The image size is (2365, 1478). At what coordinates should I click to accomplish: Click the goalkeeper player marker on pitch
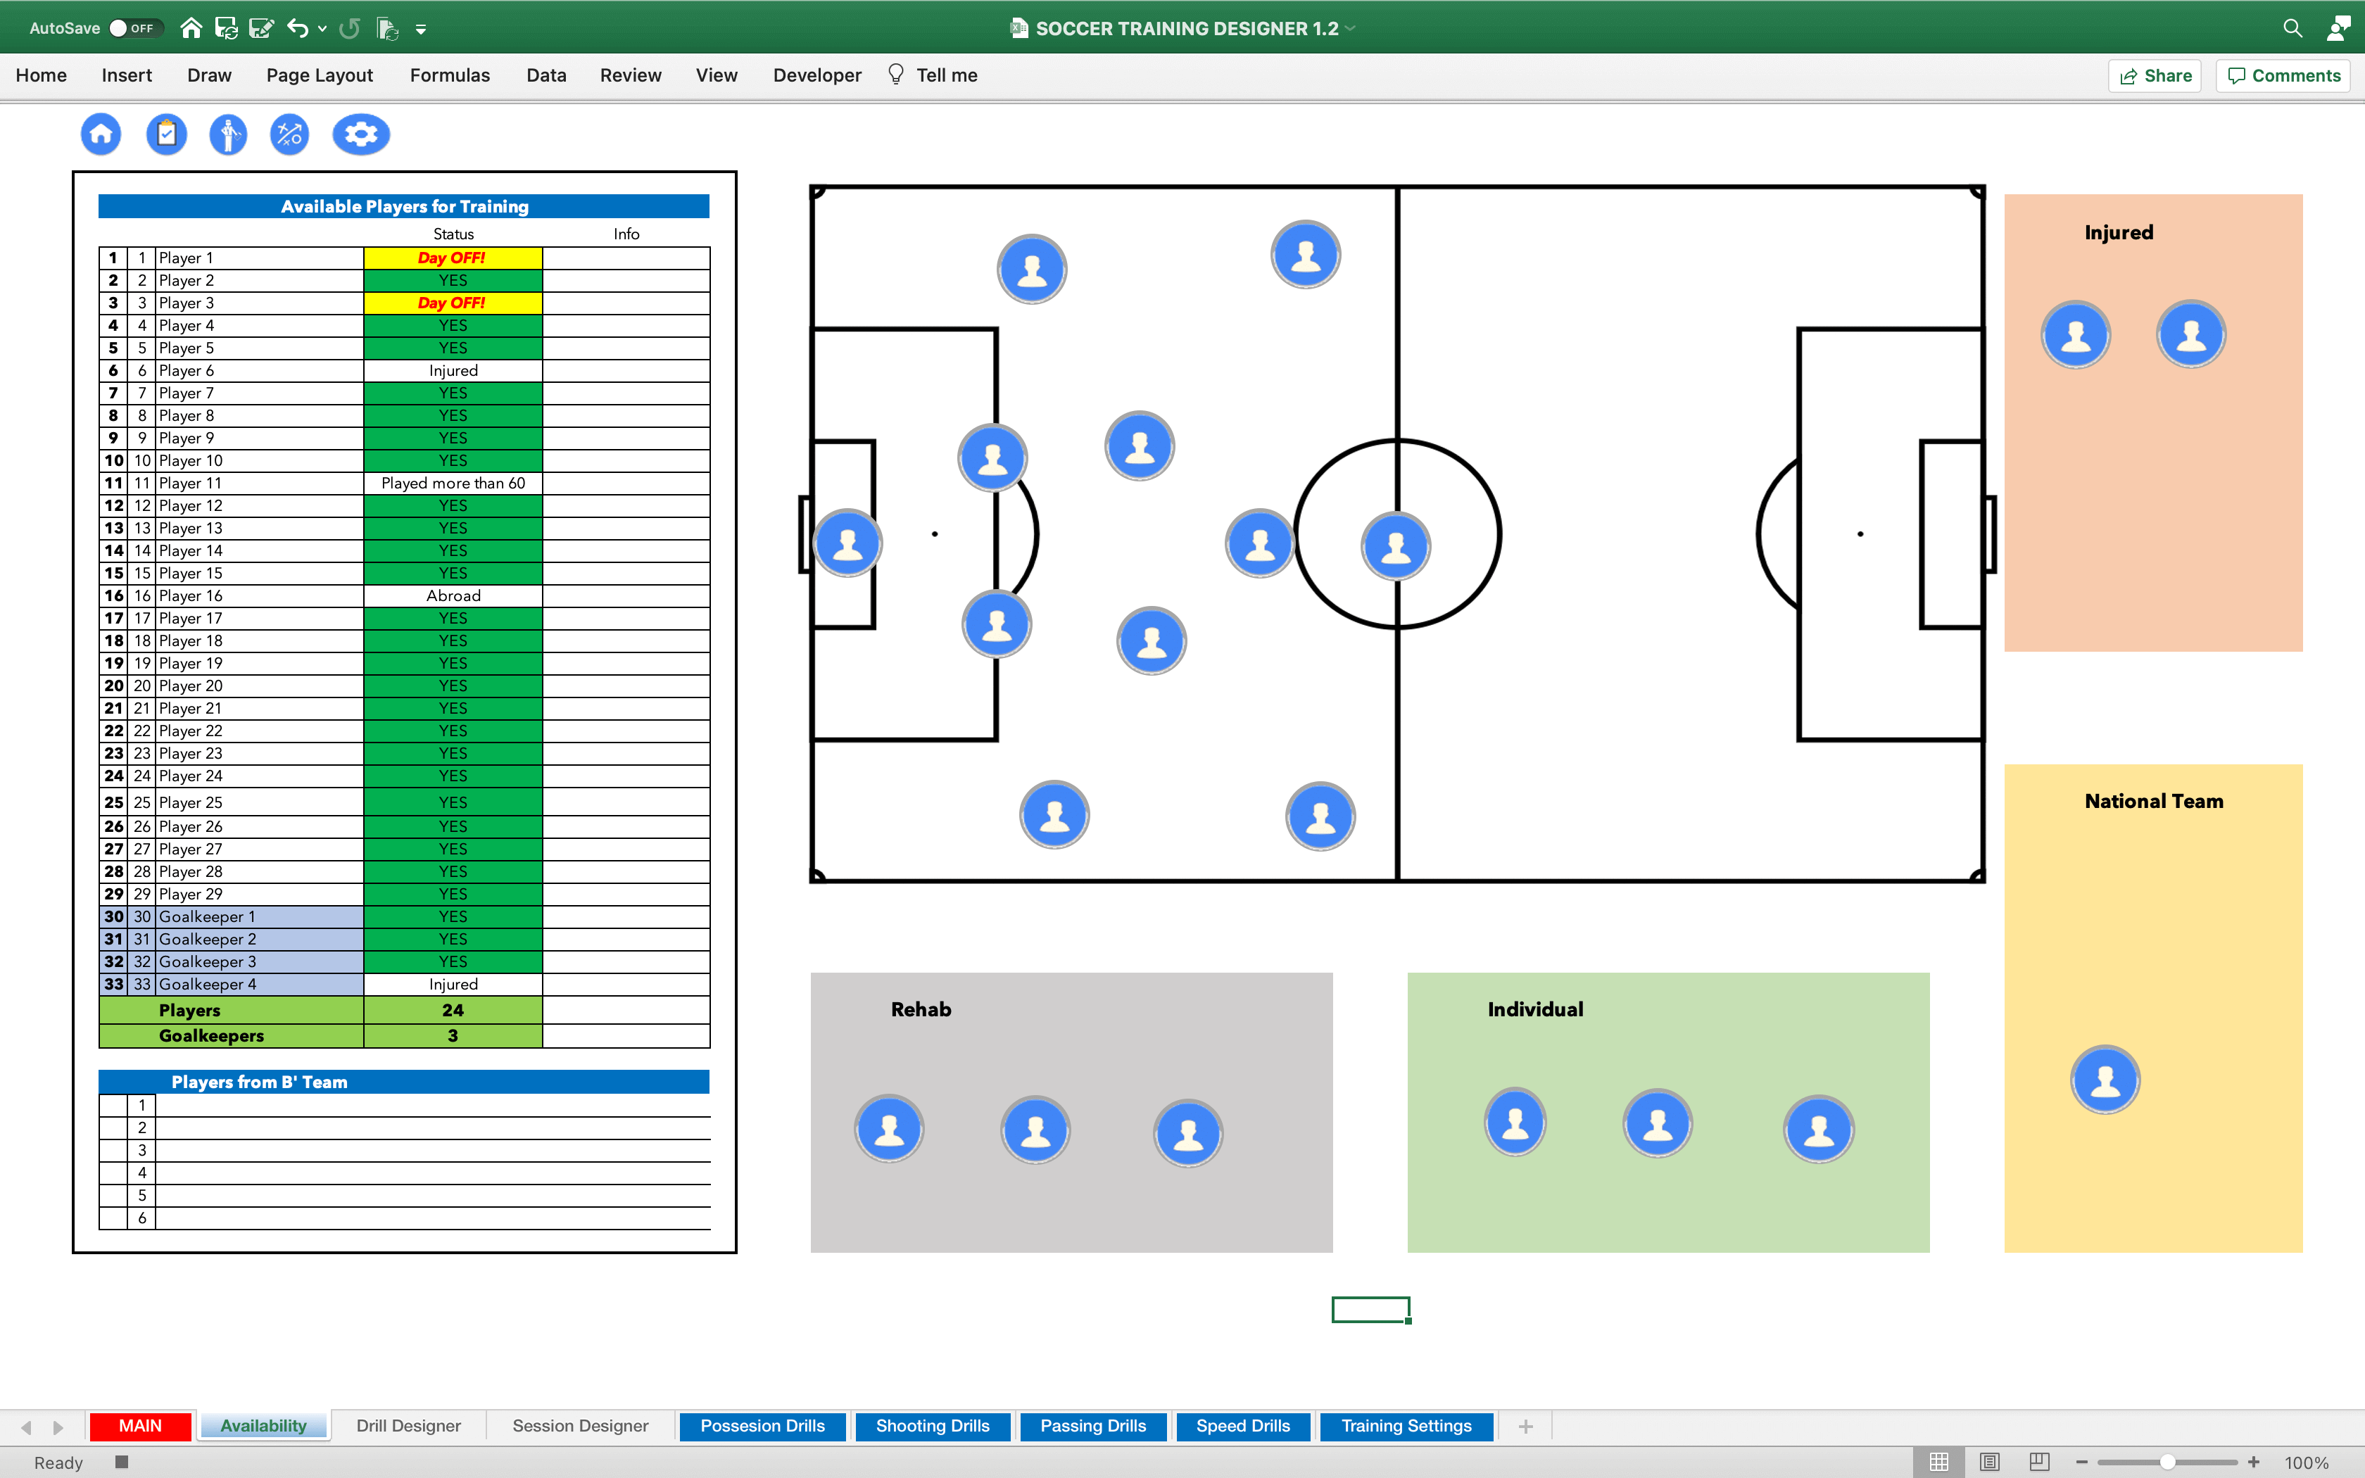tap(847, 543)
